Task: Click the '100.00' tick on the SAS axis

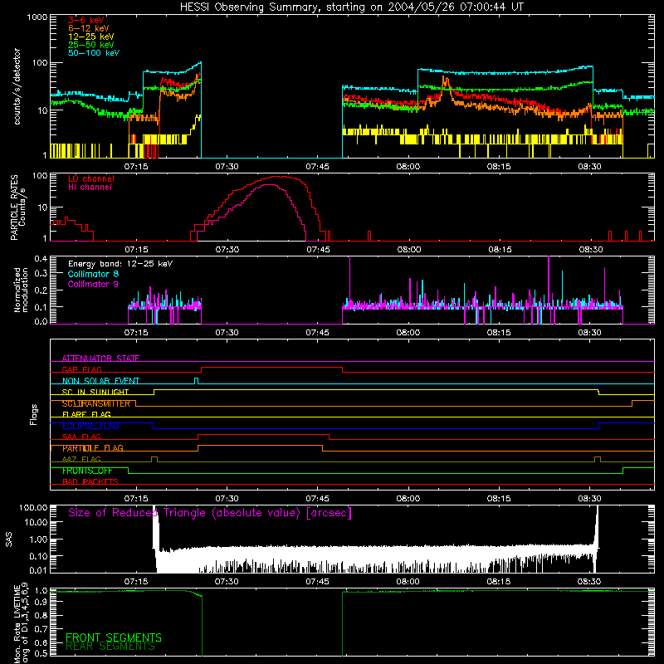Action: tap(33, 508)
